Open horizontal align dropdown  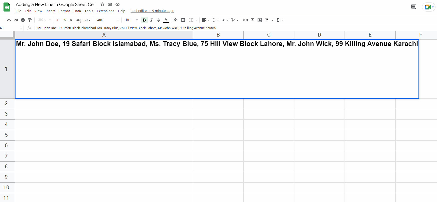tap(205, 20)
